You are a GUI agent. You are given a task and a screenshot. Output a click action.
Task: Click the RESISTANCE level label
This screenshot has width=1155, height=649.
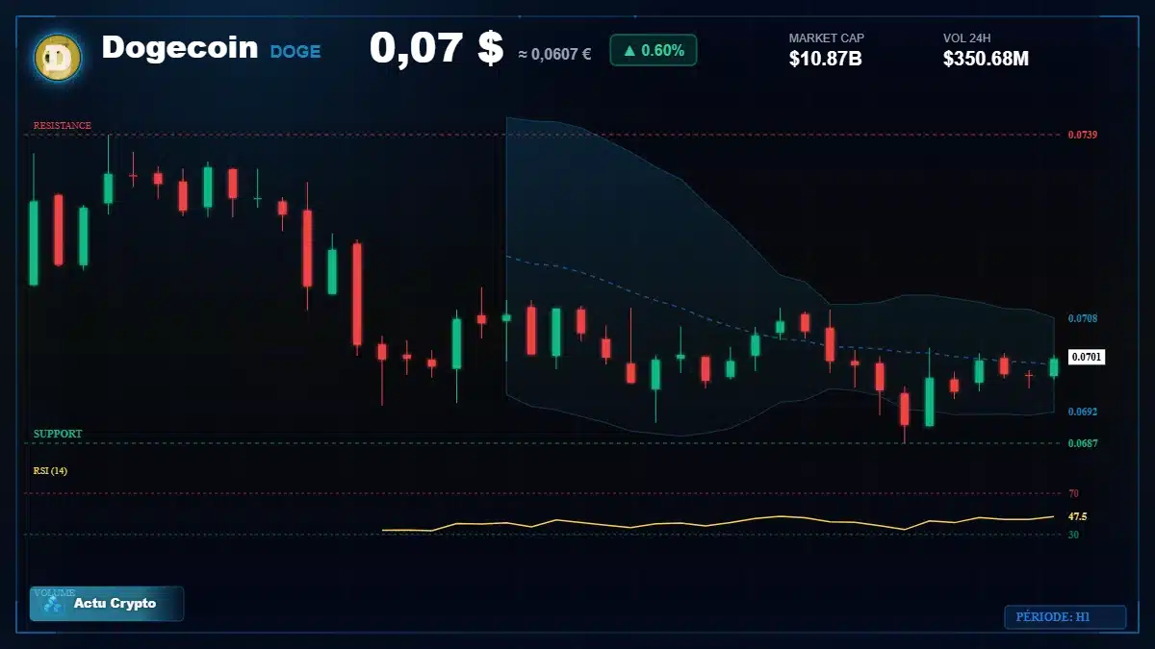pyautogui.click(x=63, y=126)
